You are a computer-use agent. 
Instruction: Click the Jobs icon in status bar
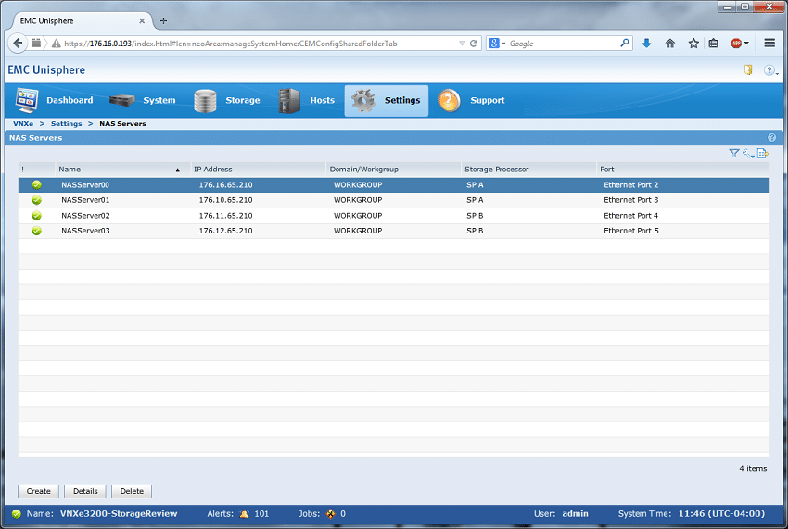pos(330,514)
